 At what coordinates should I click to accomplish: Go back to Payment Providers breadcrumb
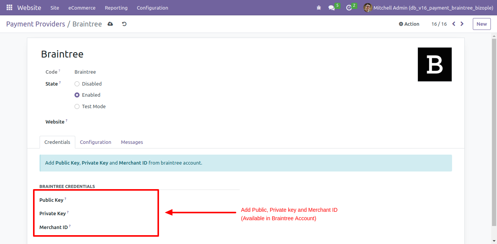coord(36,24)
